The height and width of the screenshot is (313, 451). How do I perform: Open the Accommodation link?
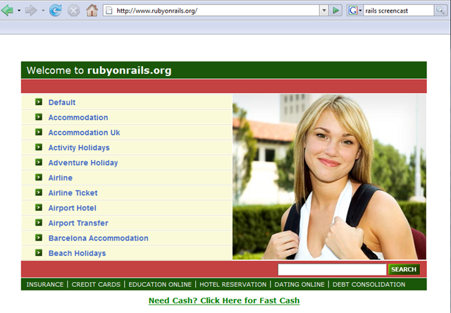click(x=78, y=117)
